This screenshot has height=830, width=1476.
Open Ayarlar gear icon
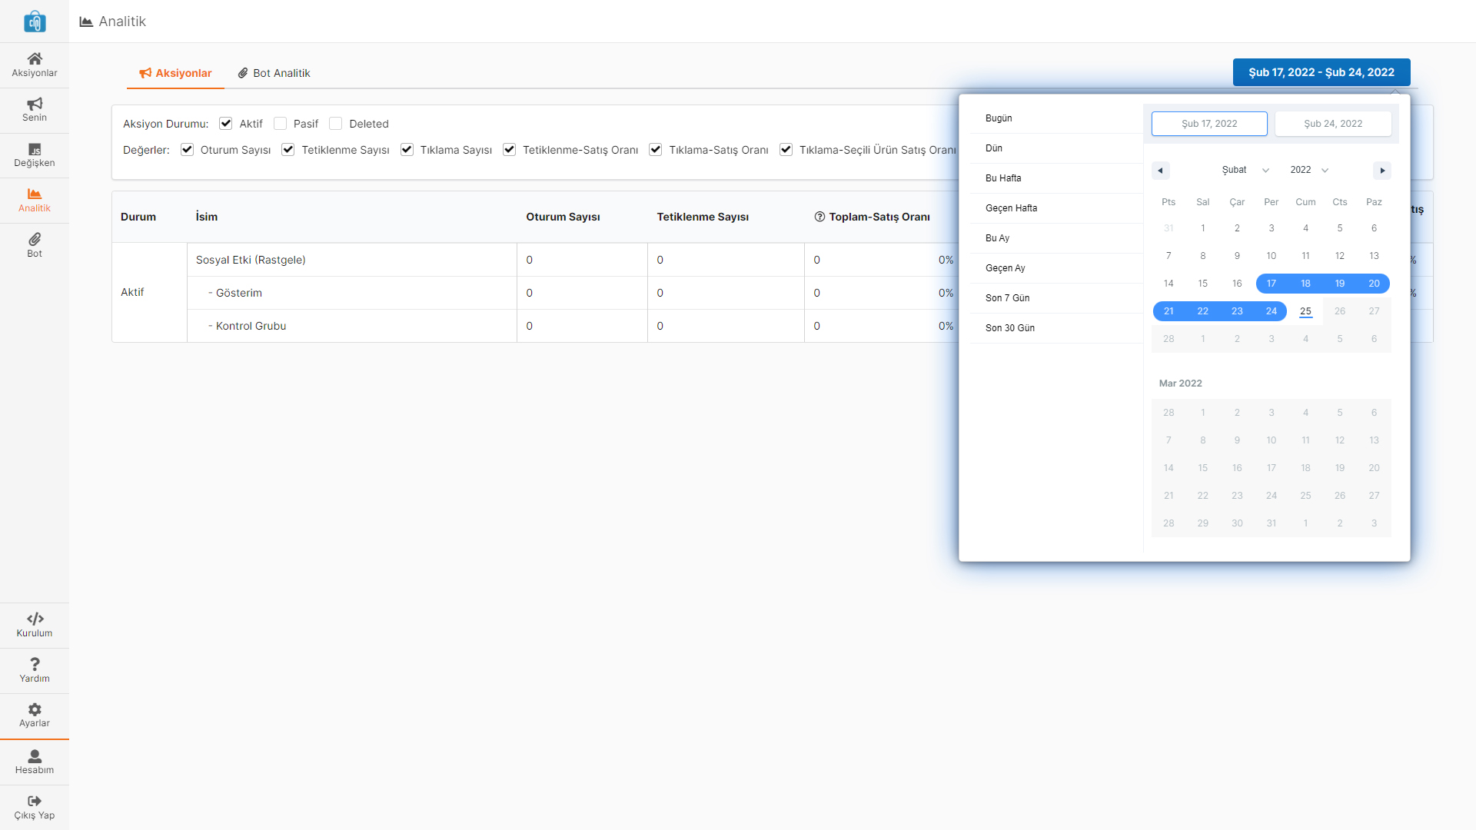(35, 709)
